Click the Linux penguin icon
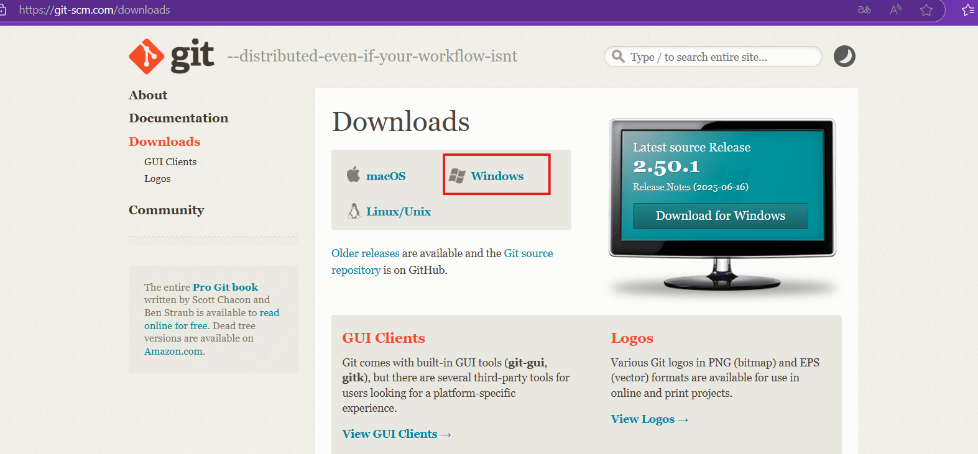Screen dimensions: 978x454 [x=354, y=211]
